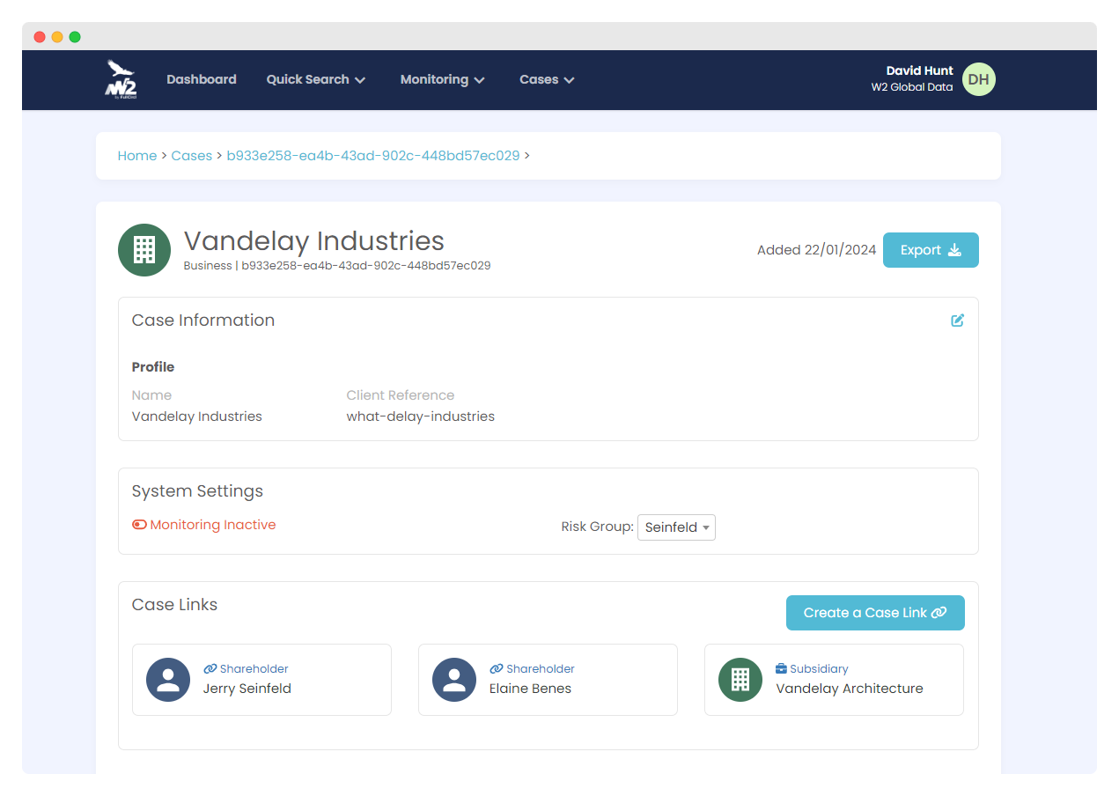Image resolution: width=1119 pixels, height=796 pixels.
Task: Click the Create a Case Link button
Action: click(x=875, y=612)
